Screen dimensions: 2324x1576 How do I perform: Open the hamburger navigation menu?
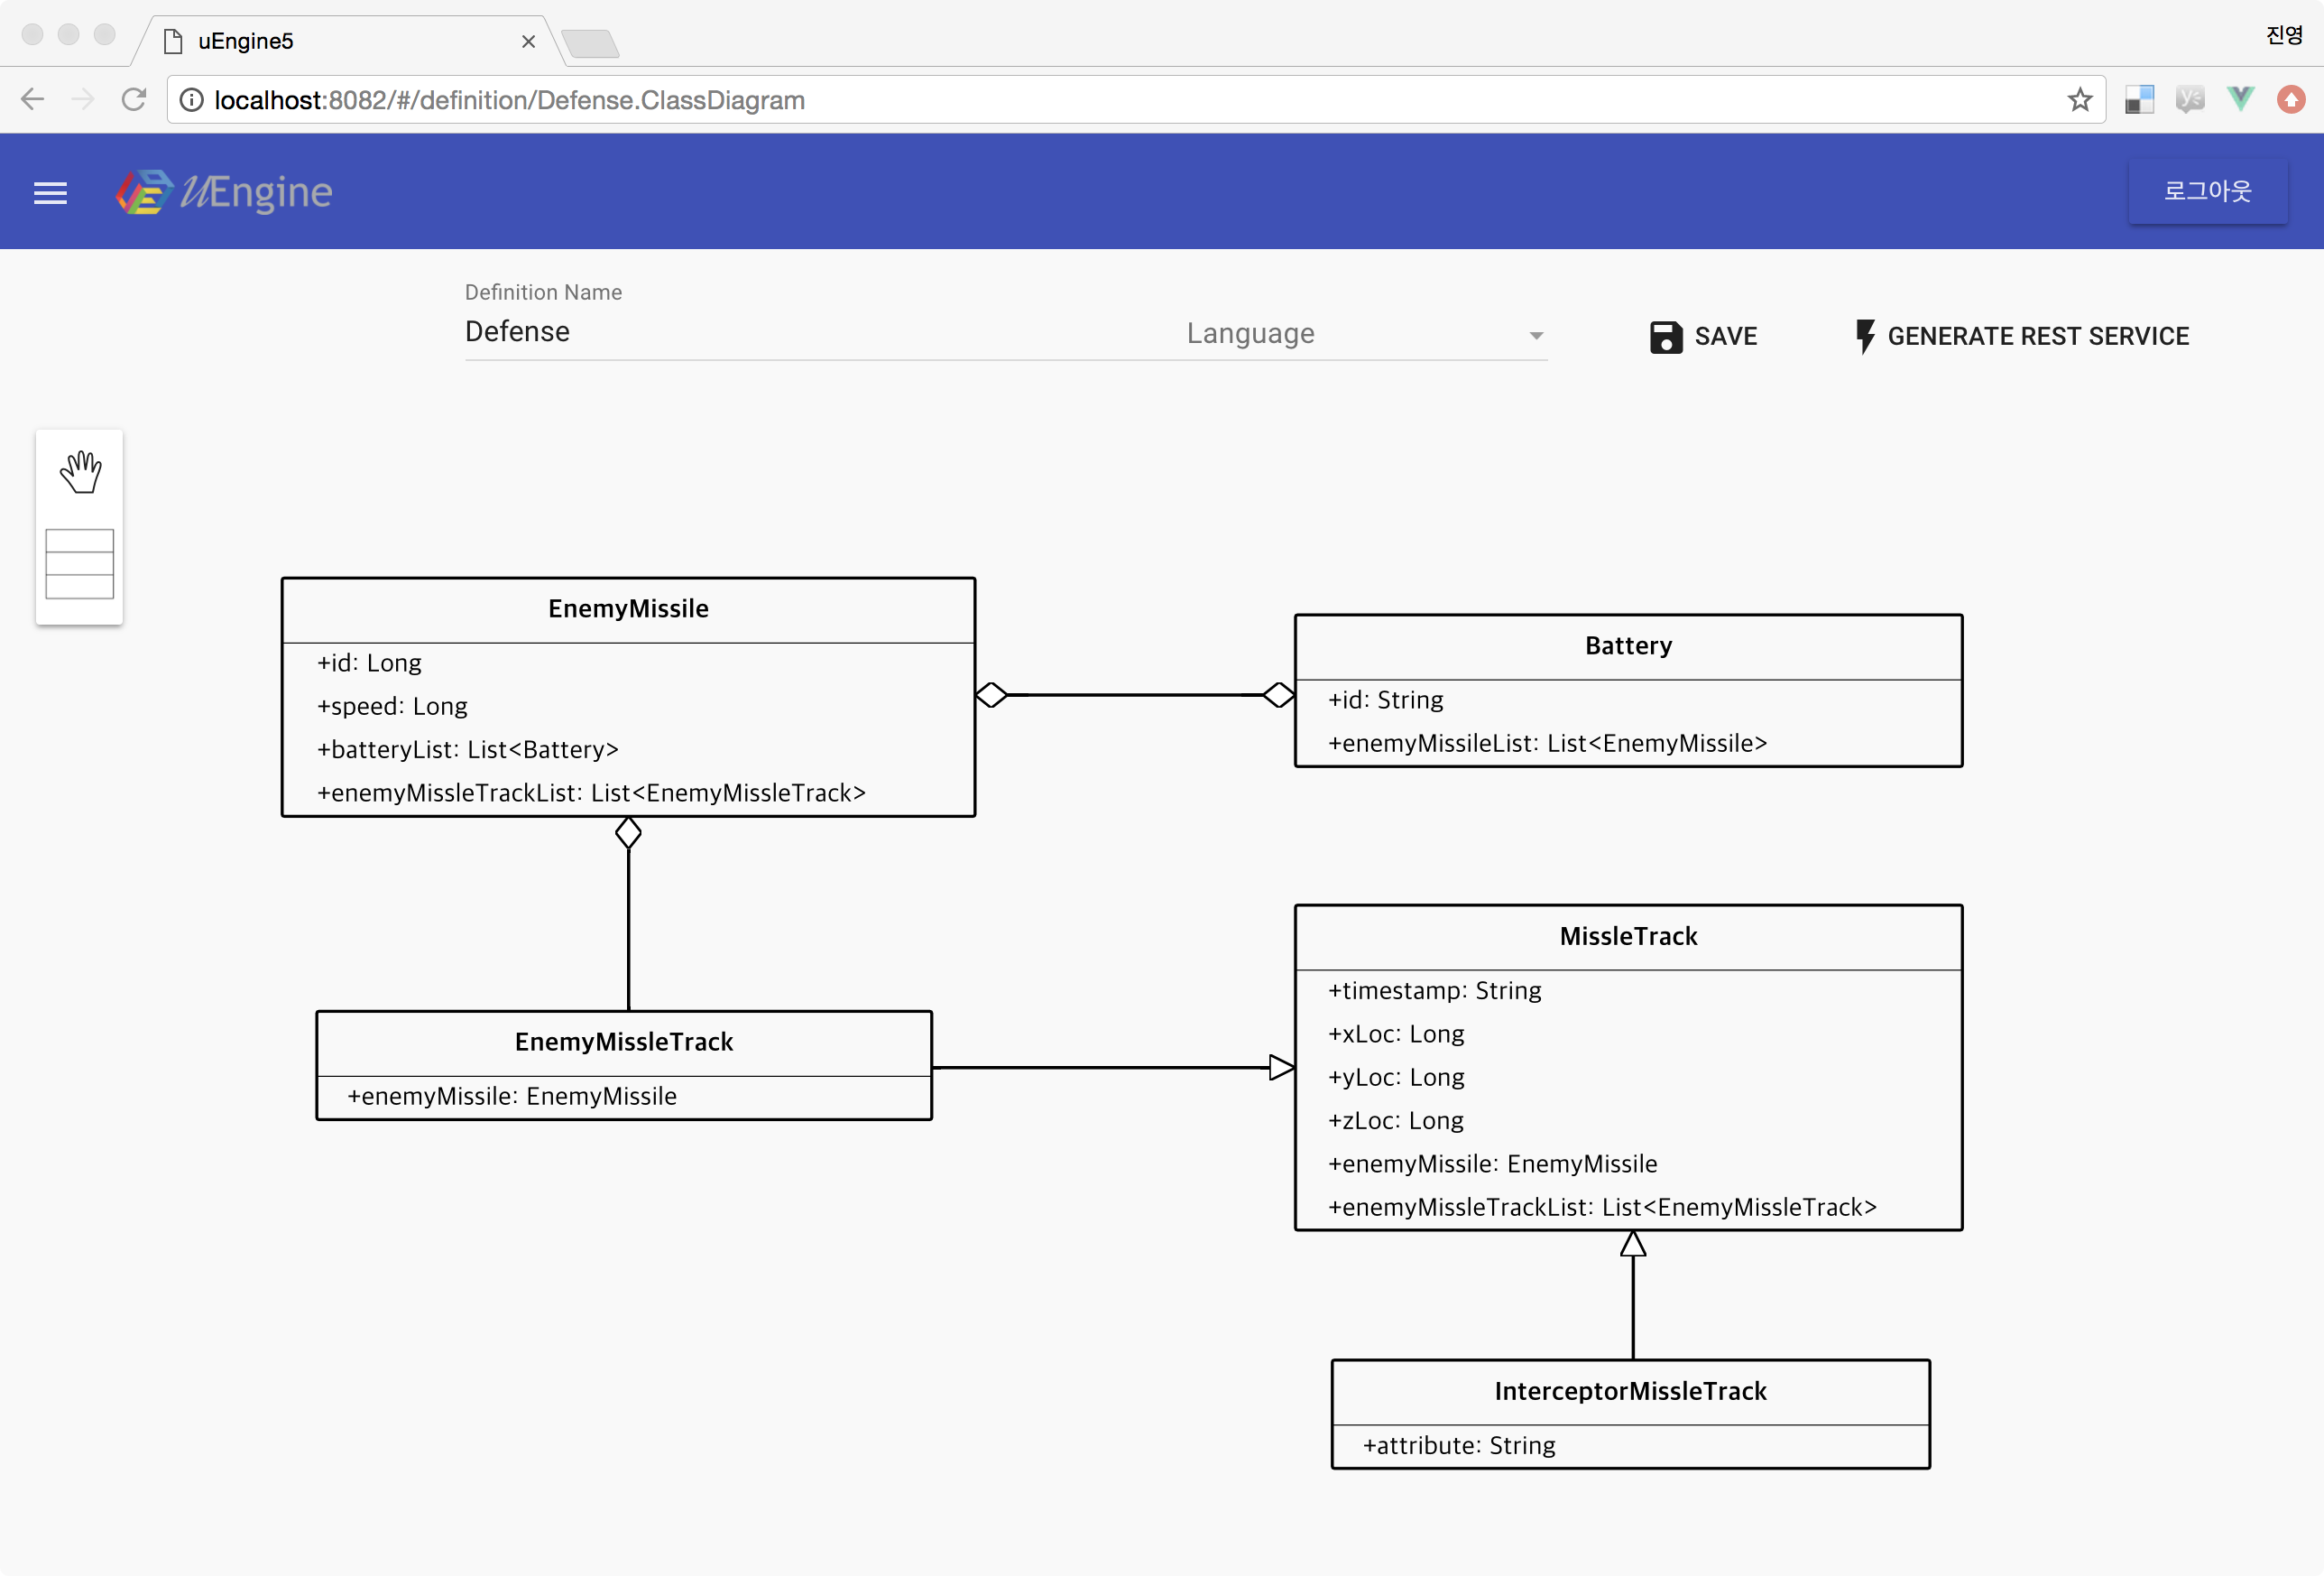[50, 192]
